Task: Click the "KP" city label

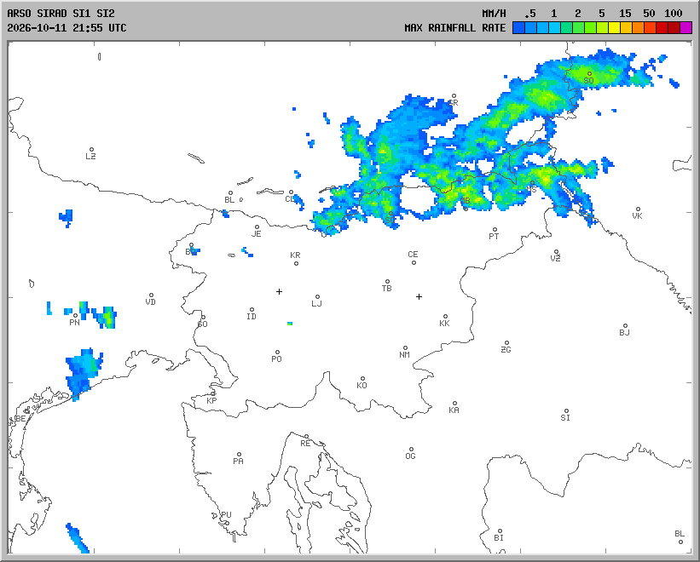Action: [211, 401]
